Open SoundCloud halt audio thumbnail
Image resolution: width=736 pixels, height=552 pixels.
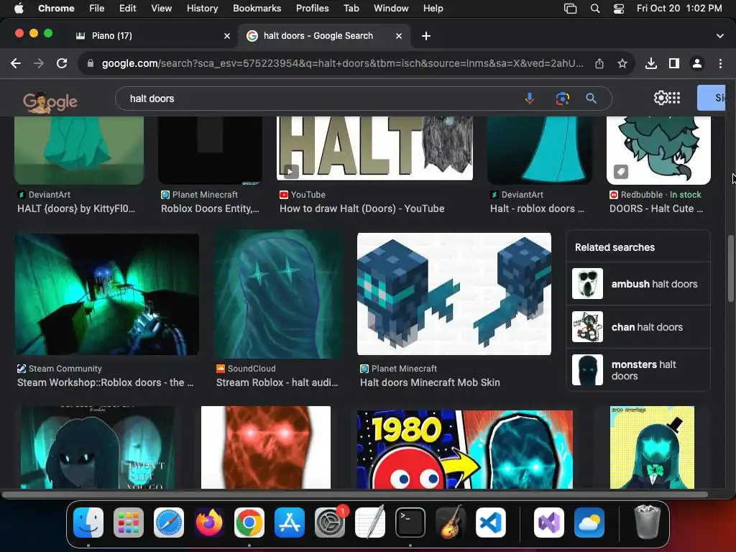(x=278, y=294)
